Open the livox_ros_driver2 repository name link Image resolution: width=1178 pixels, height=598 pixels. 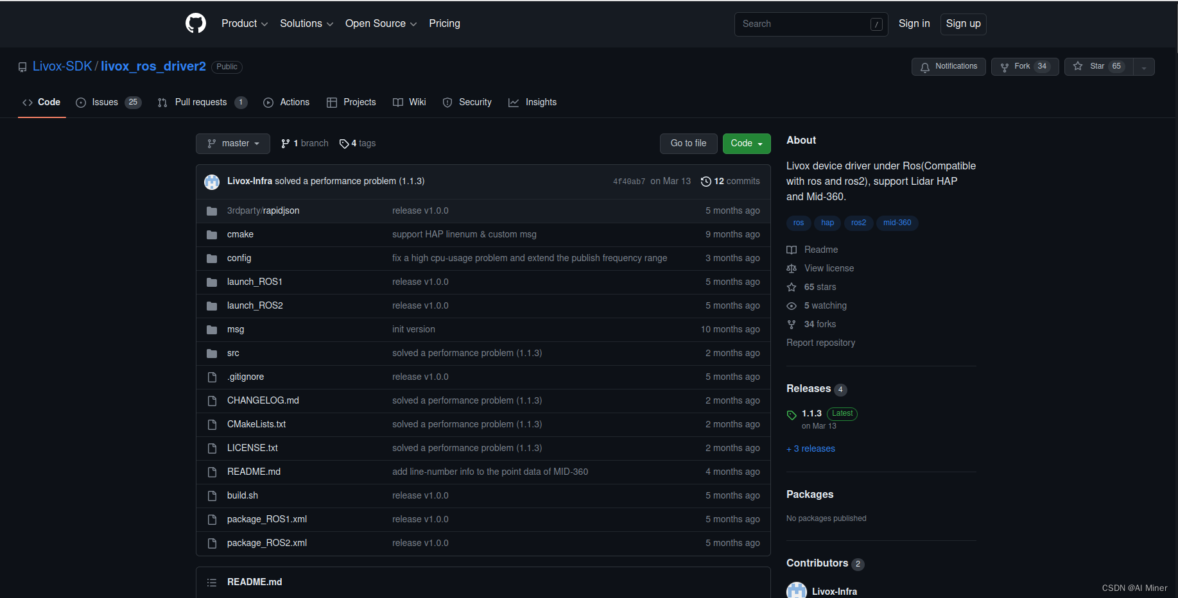click(153, 66)
